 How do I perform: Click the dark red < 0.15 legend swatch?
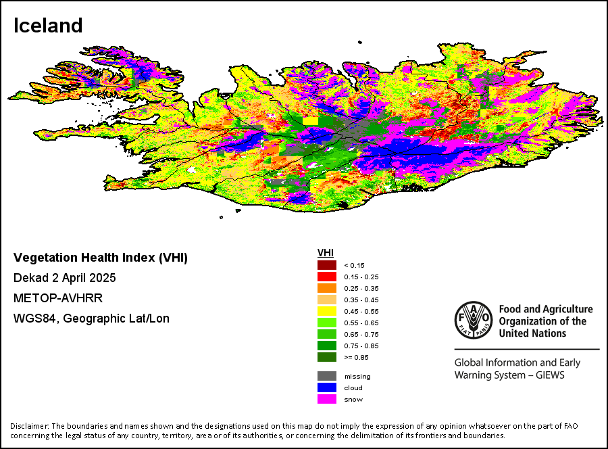[x=327, y=266]
